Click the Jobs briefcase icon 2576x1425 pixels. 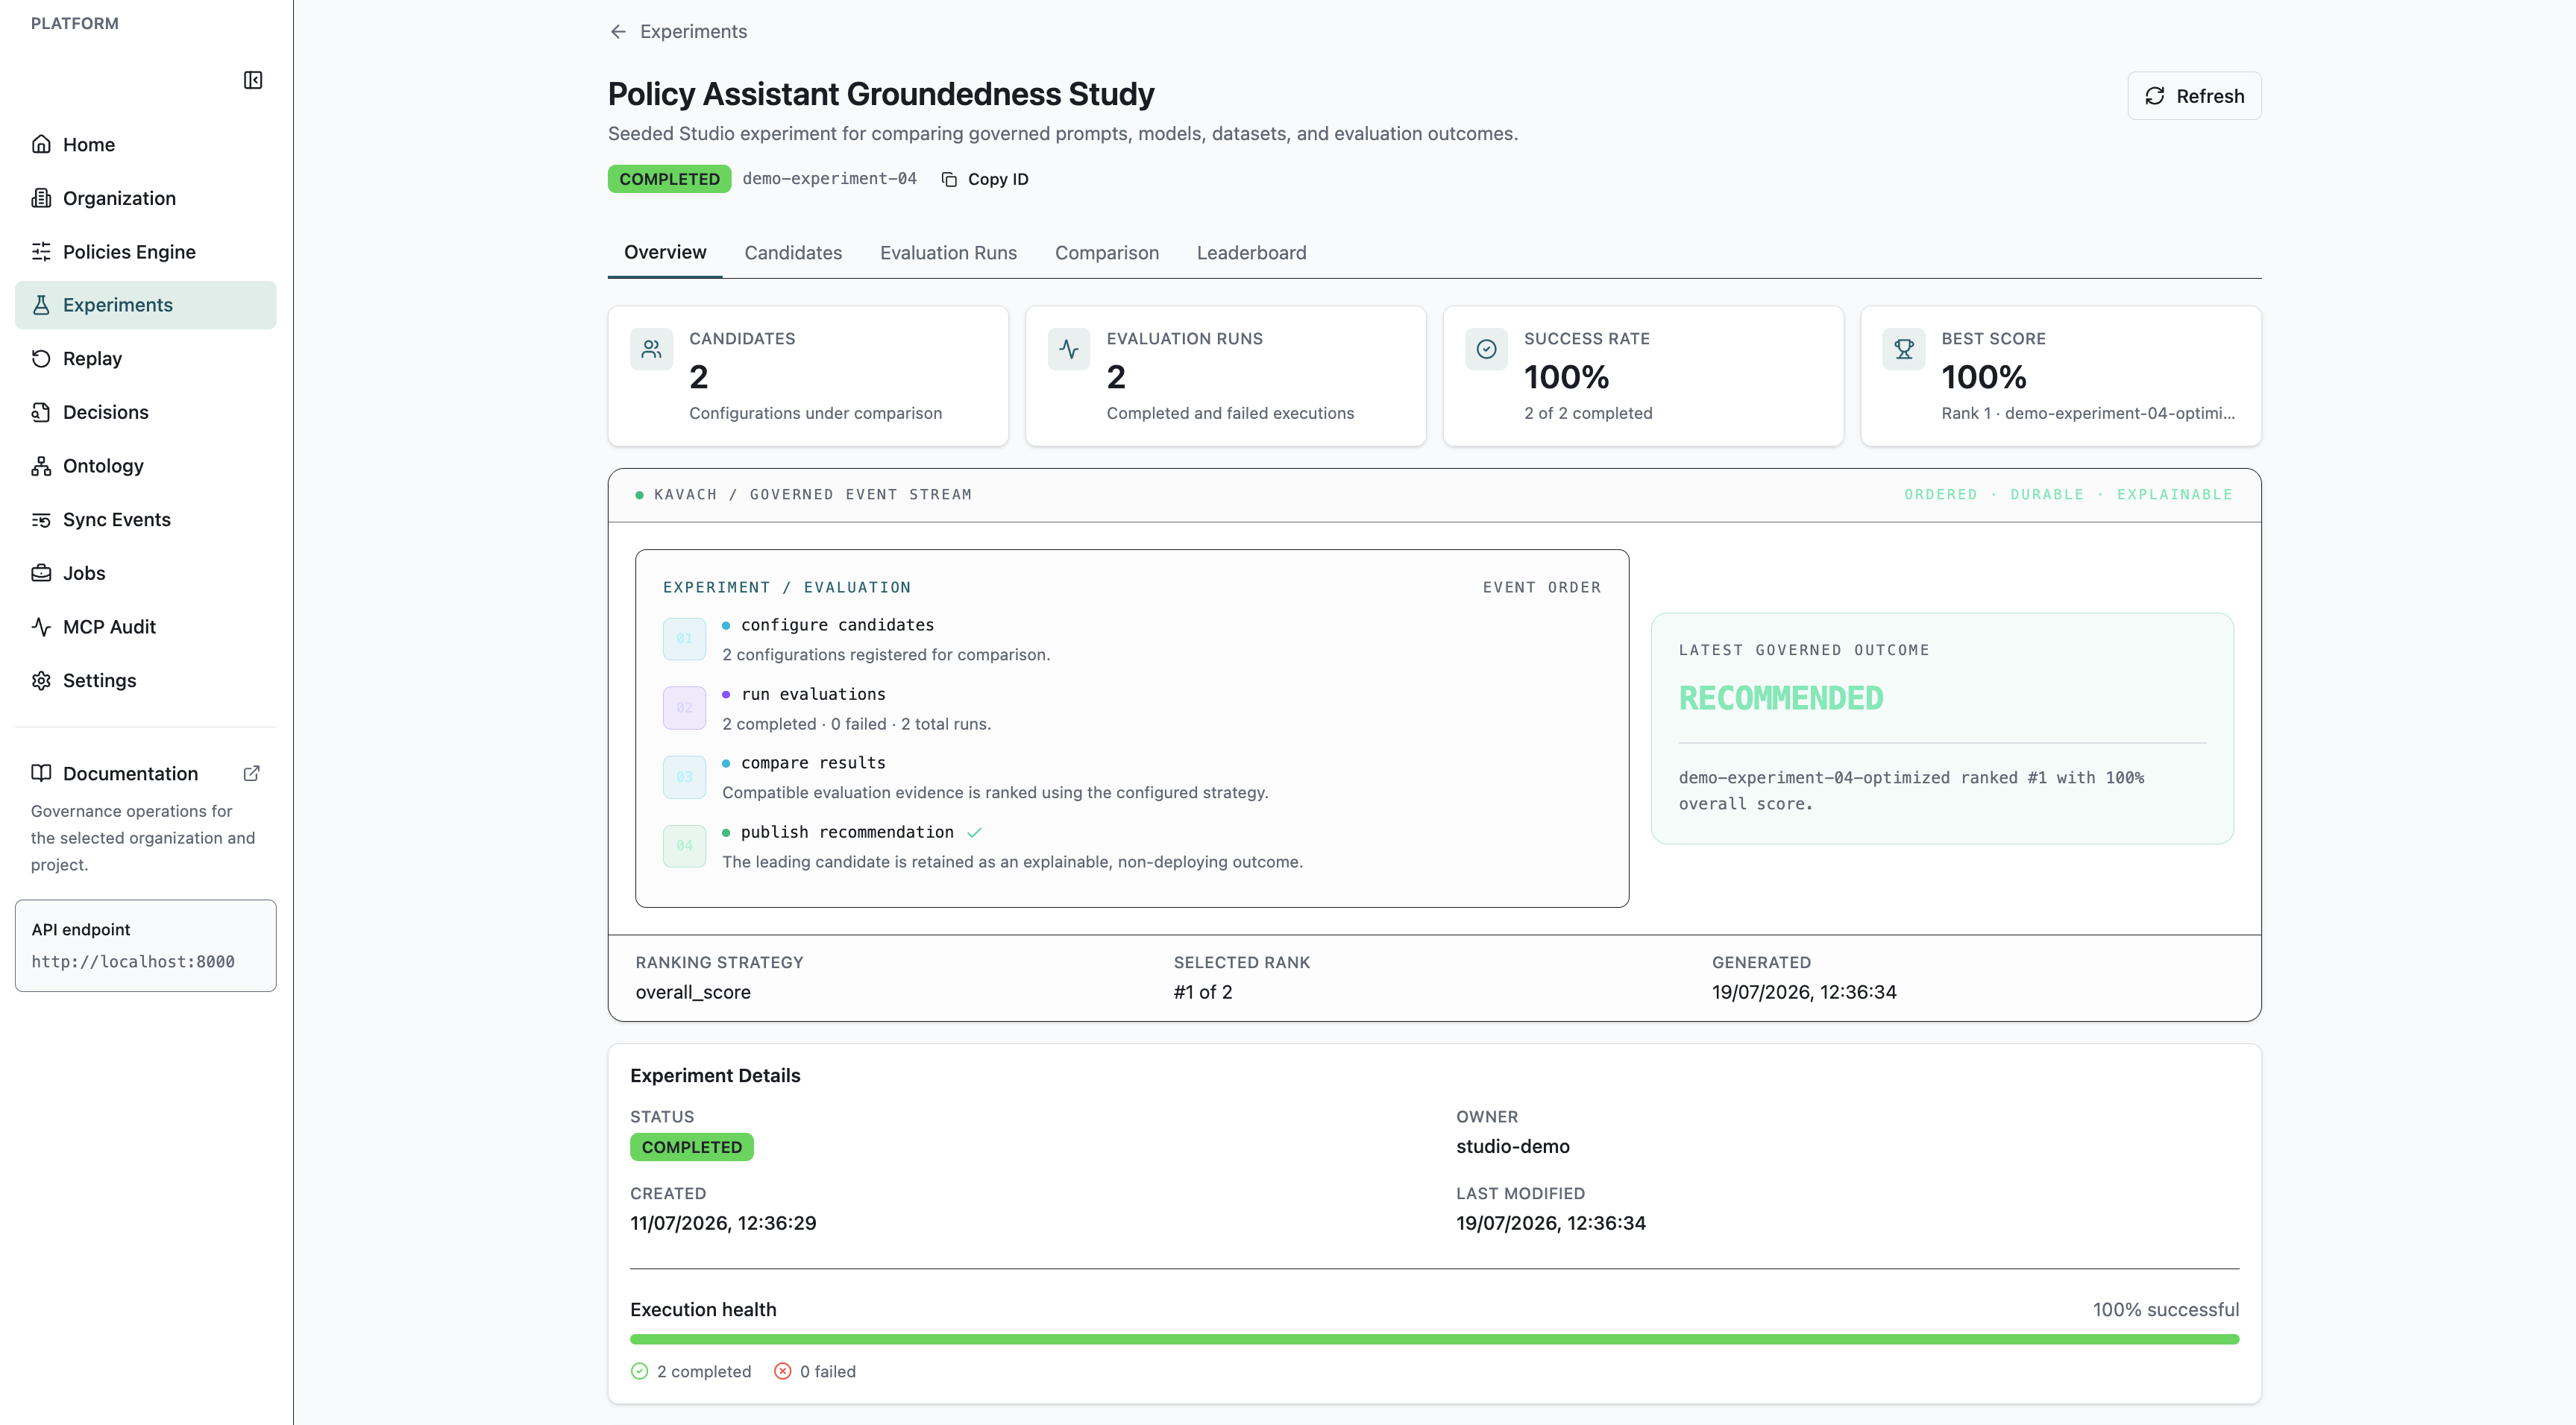(41, 574)
